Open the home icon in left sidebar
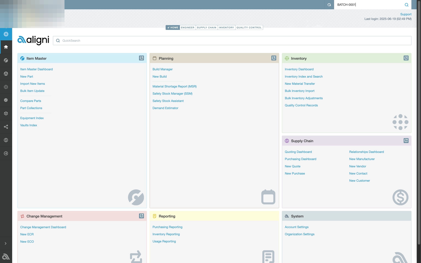This screenshot has width=421, height=263. [6, 47]
